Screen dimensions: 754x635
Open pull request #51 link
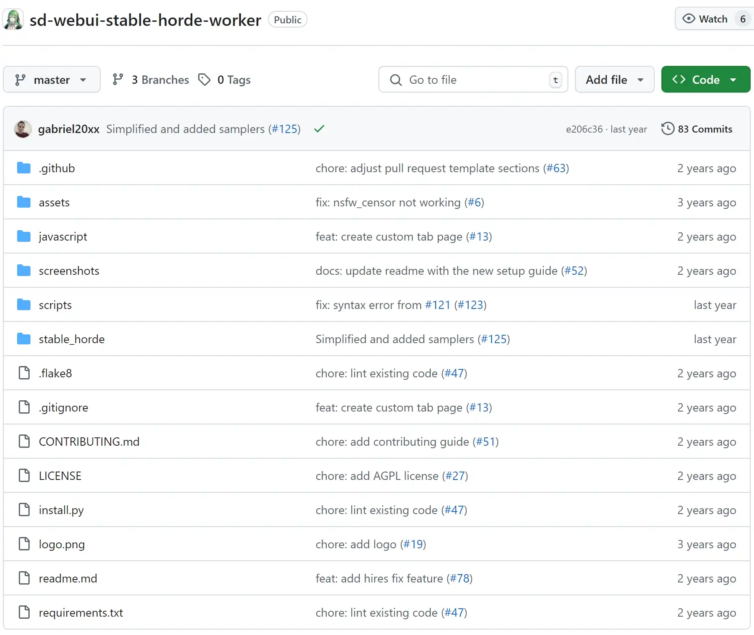point(486,442)
